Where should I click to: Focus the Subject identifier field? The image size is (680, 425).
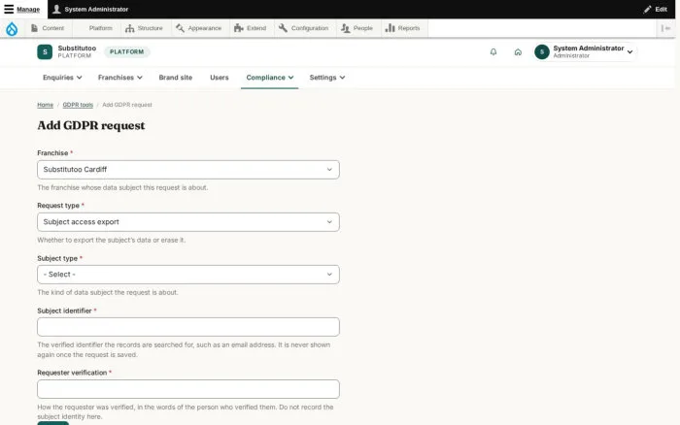188,327
